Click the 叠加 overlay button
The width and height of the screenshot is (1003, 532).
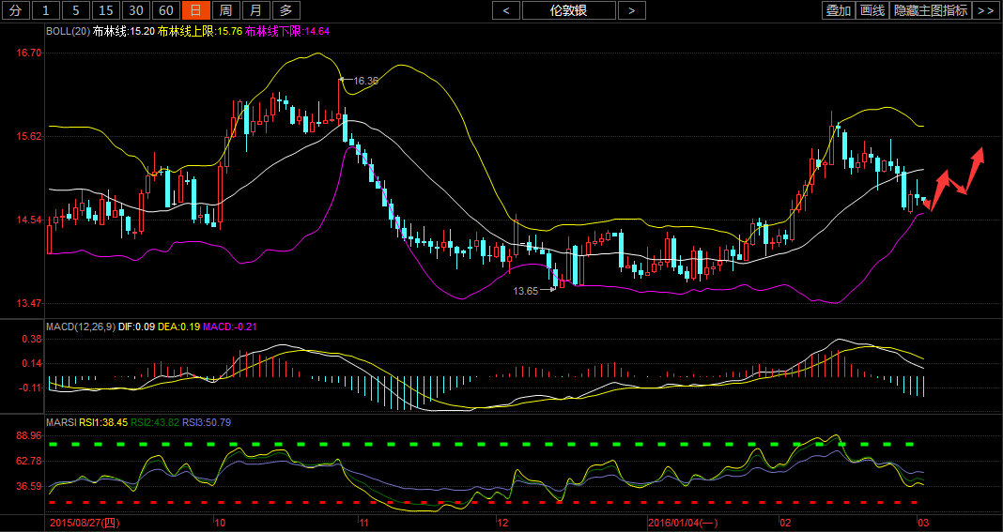coord(838,10)
